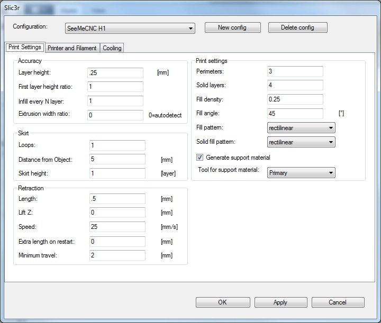Viewport: 381px width, 323px height.
Task: Switch to the Printer and Filament tab
Action: pyautogui.click(x=72, y=48)
